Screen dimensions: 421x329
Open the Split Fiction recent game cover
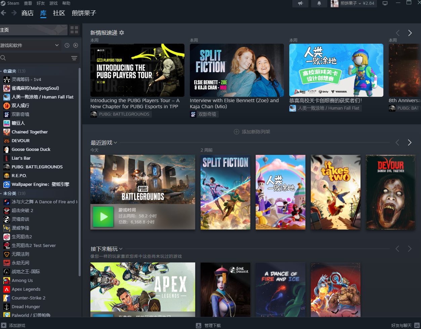[225, 192]
